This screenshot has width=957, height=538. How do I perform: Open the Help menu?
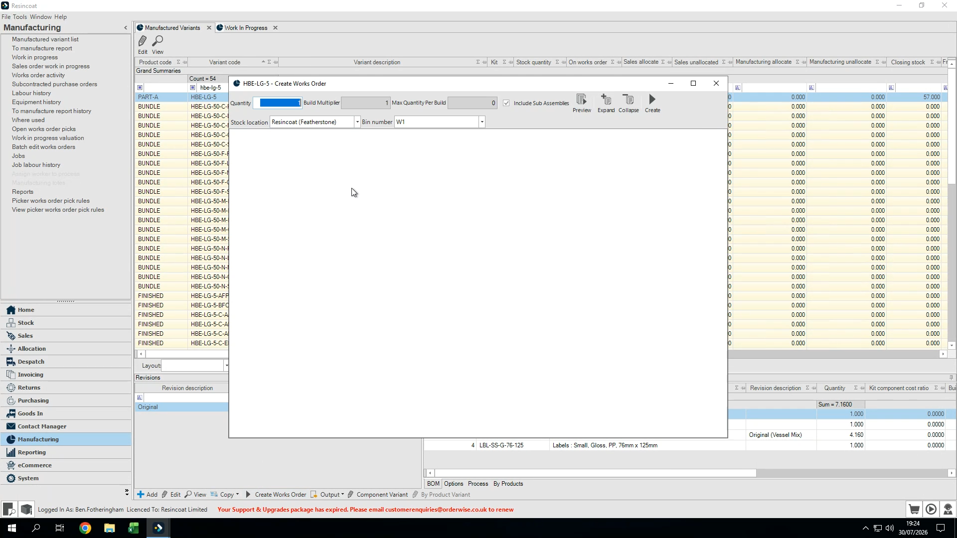60,17
